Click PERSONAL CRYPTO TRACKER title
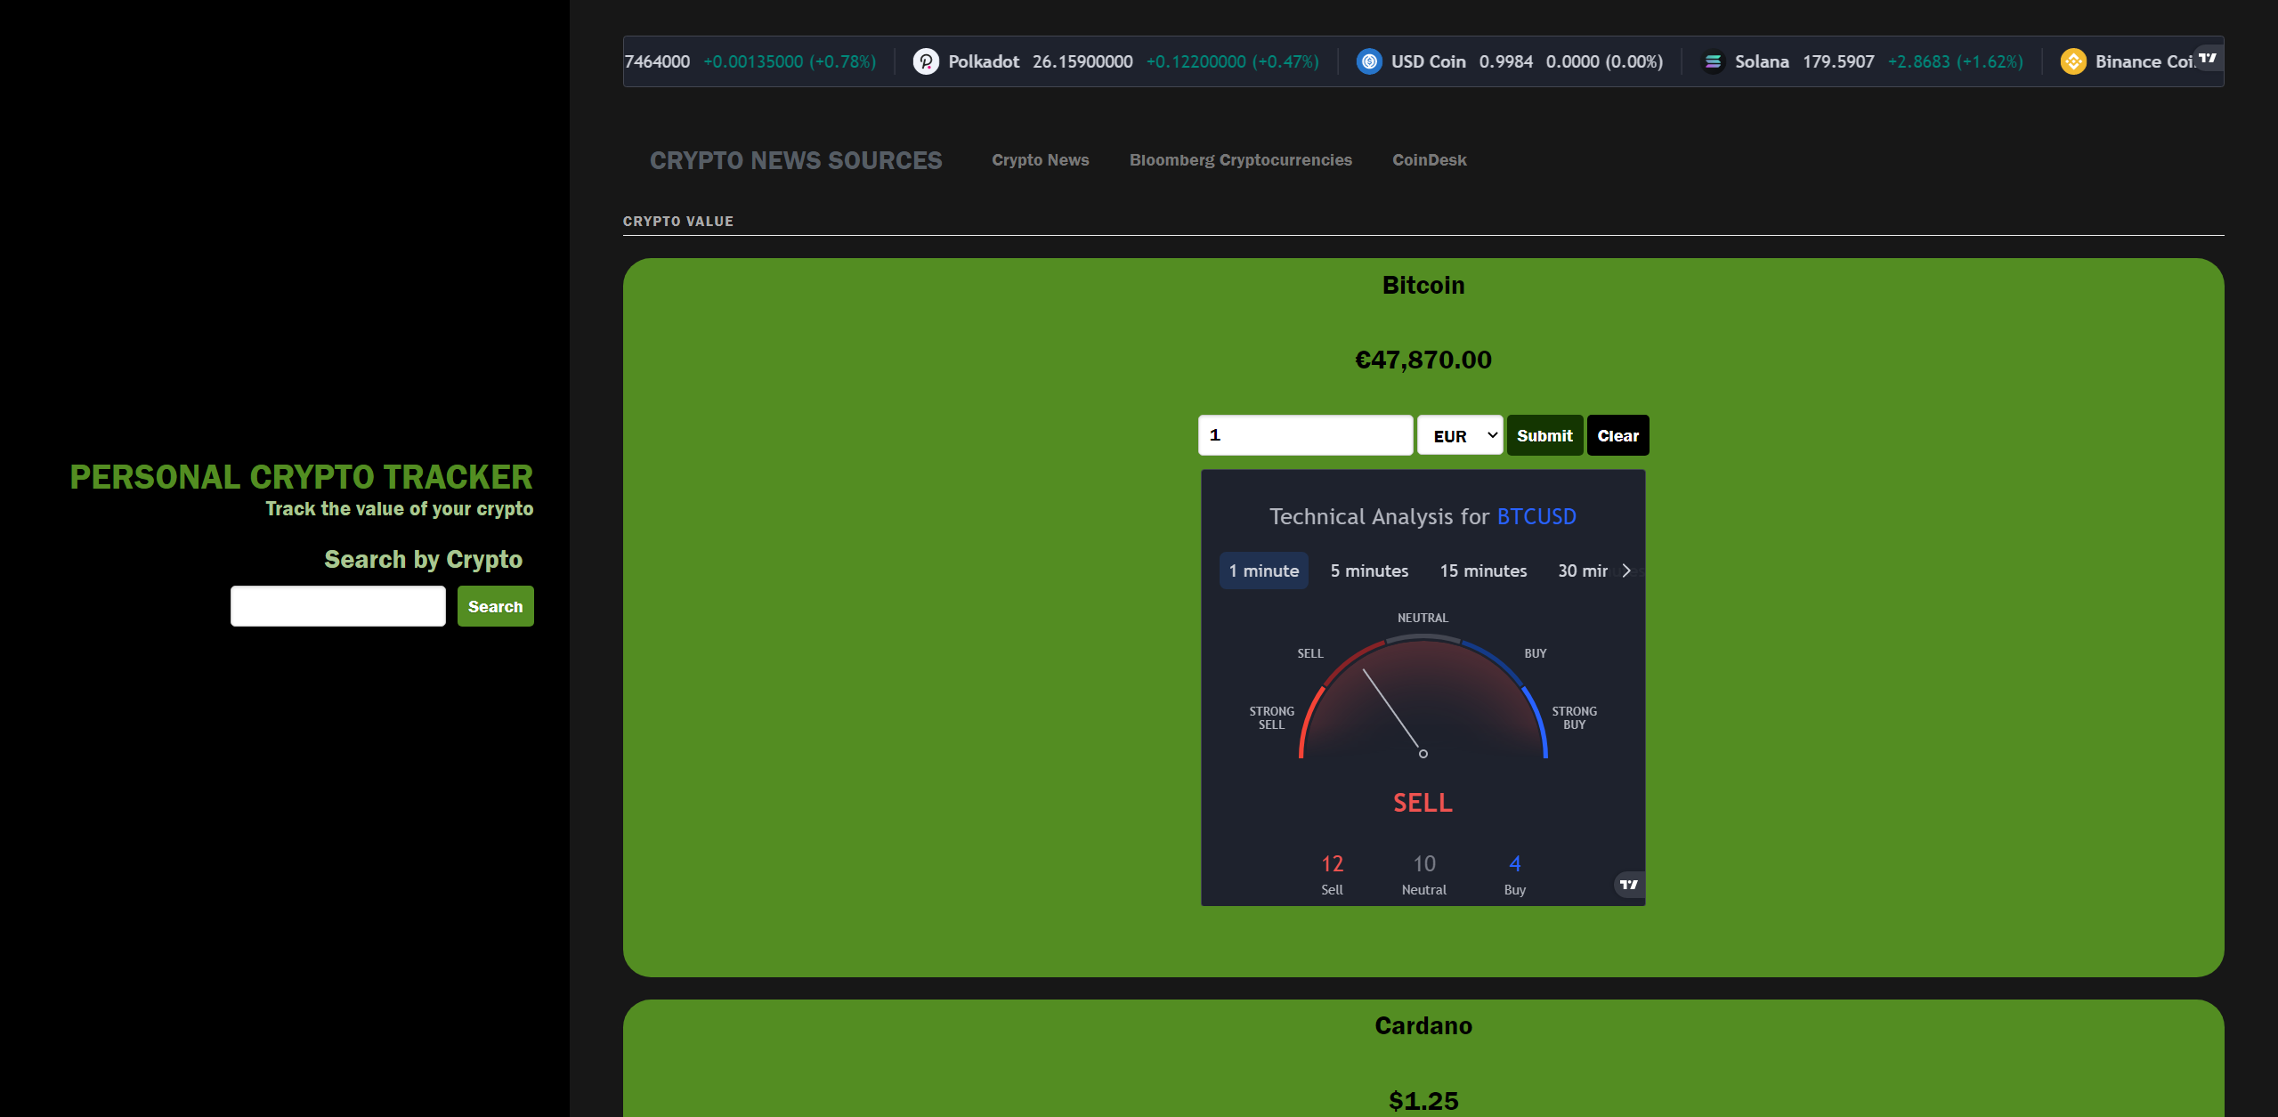This screenshot has width=2278, height=1117. coord(302,477)
